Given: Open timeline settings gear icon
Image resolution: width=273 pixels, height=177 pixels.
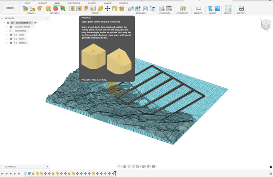Looking at the screenshot, I should click(x=270, y=174).
